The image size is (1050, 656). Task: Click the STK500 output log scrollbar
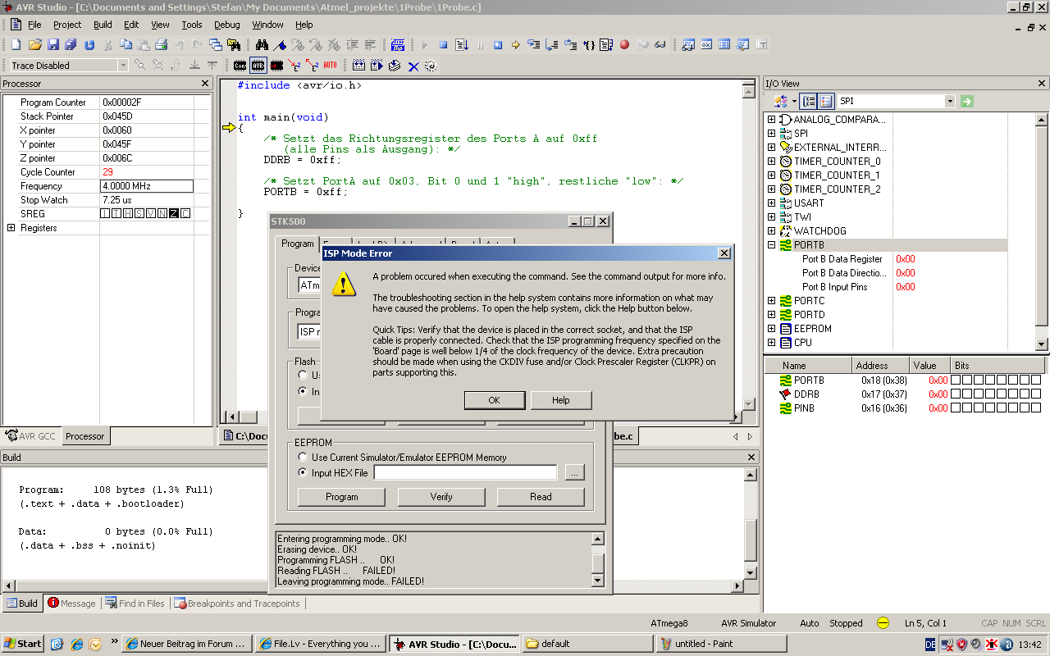(x=598, y=560)
